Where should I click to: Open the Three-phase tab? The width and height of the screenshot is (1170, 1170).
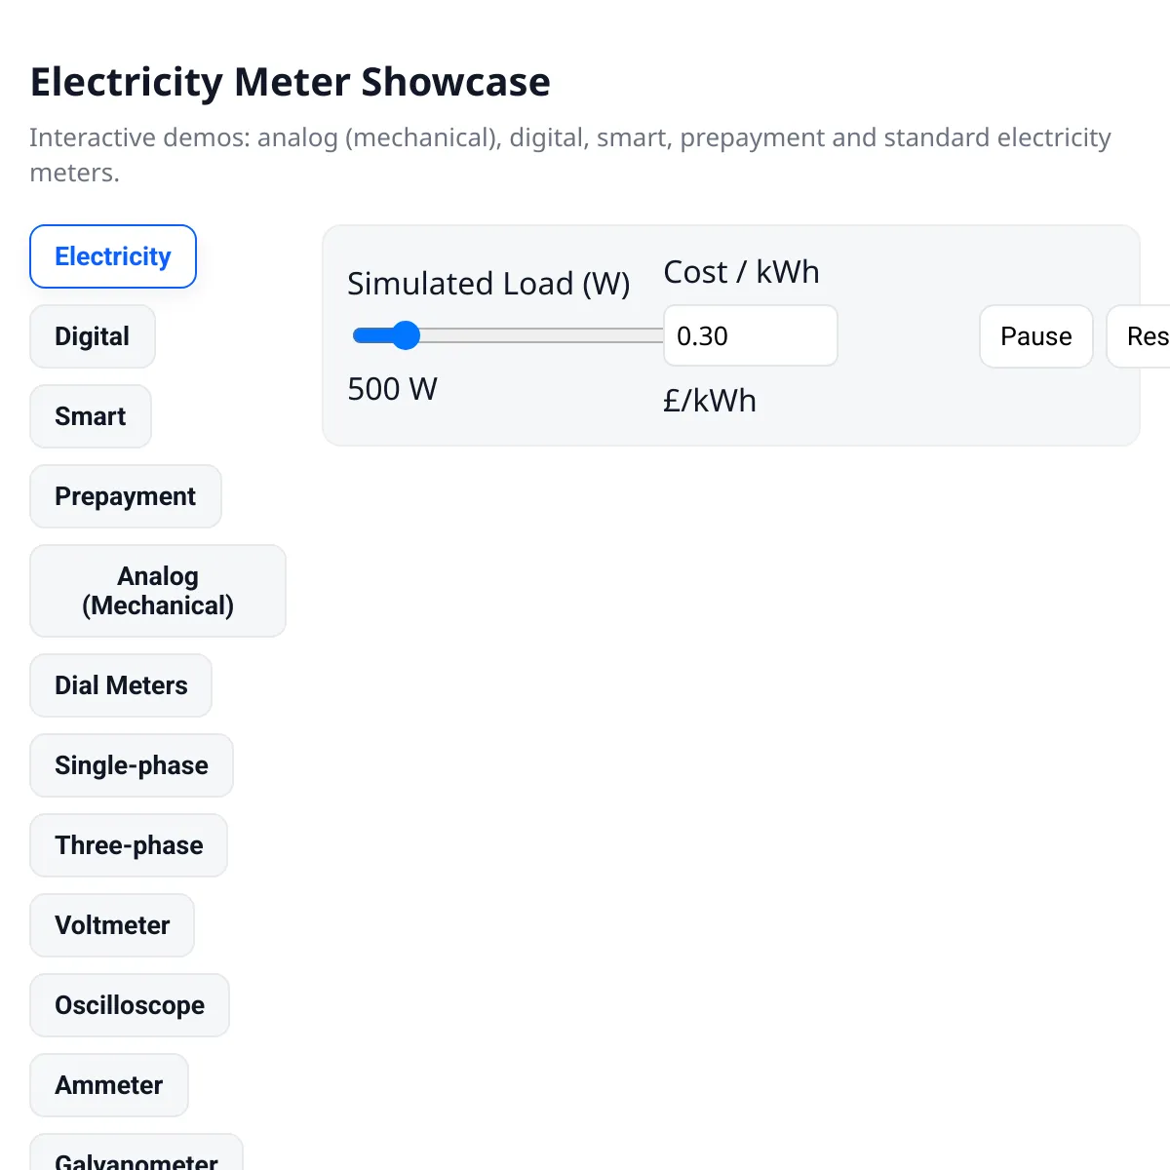[x=129, y=845]
